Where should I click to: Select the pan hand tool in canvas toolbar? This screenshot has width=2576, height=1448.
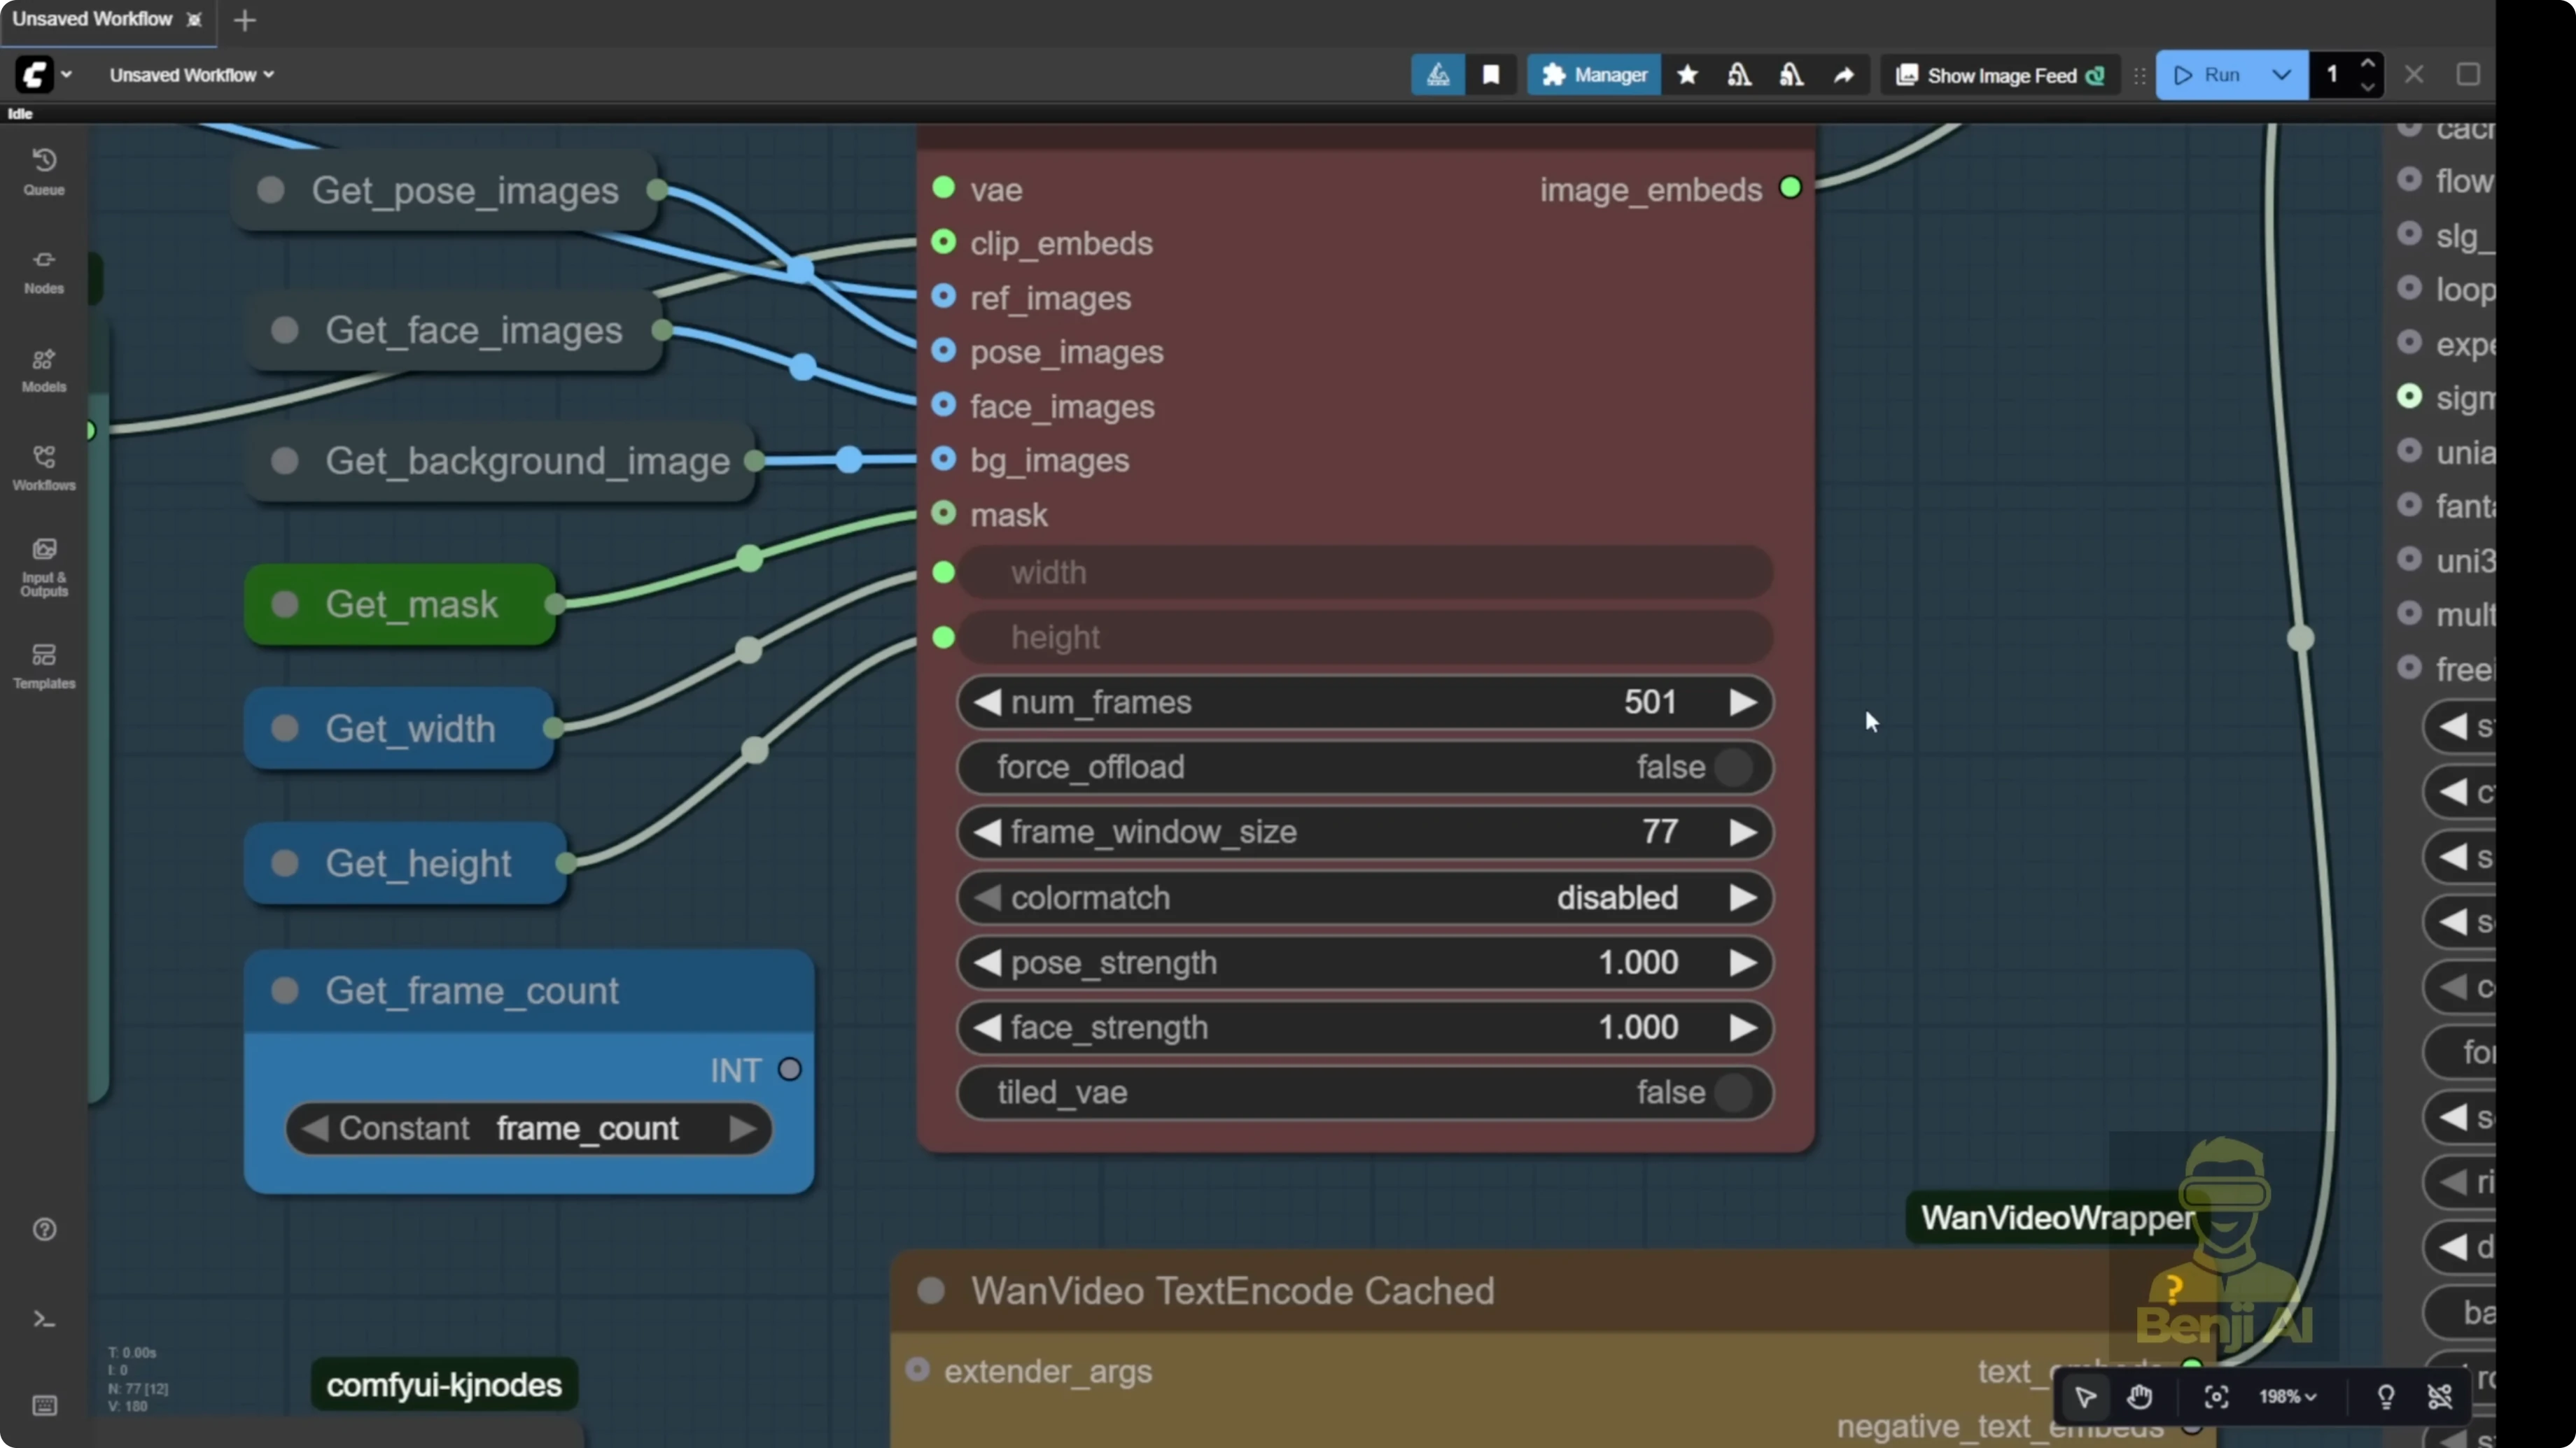[x=2141, y=1396]
